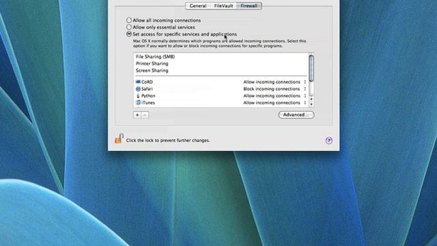Select File Sharing (SMB) in the list
Image resolution: width=437 pixels, height=246 pixels.
coord(155,57)
